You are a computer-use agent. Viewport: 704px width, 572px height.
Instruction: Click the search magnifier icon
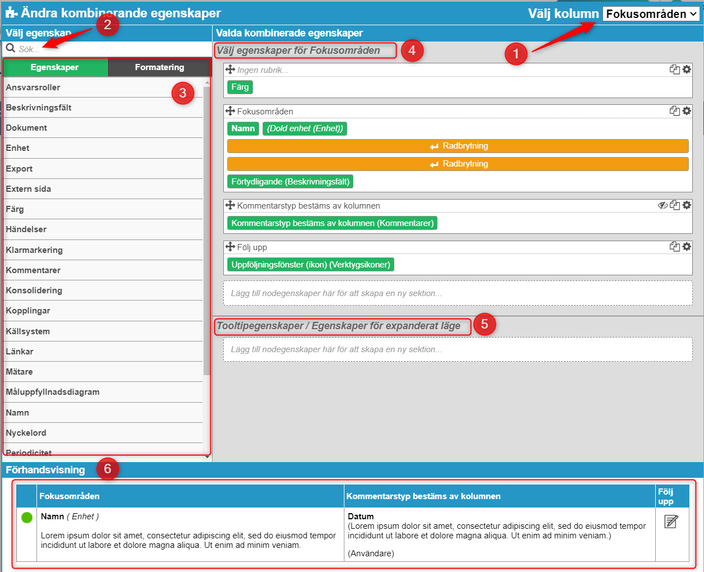tap(10, 48)
